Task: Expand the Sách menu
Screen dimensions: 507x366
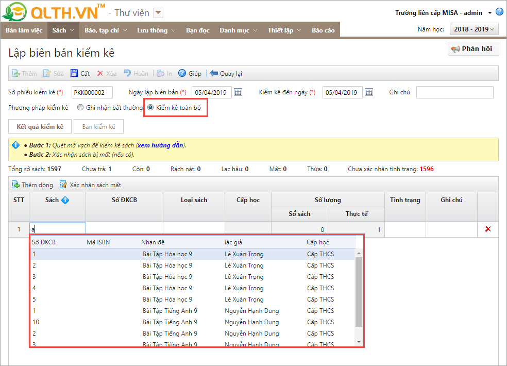Action: [x=63, y=30]
